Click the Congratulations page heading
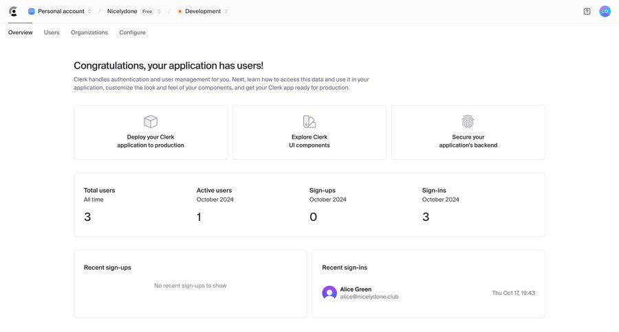 pos(169,65)
